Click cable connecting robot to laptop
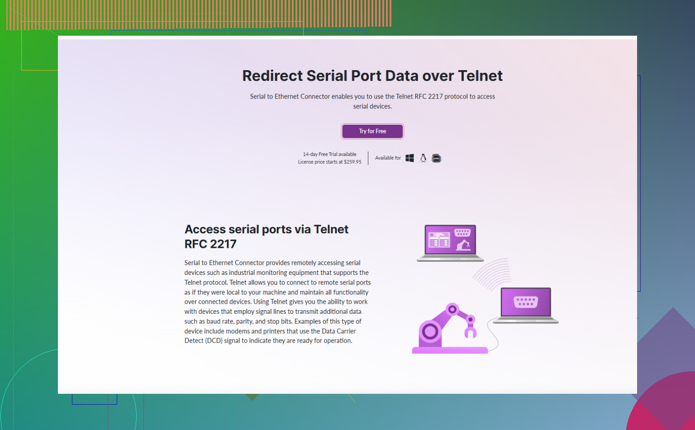 [493, 337]
